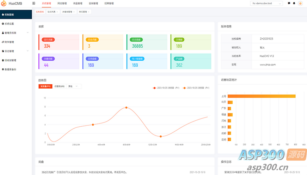Open 系统设置 in the sidebar
The height and width of the screenshot is (175, 307).
pyautogui.click(x=9, y=24)
